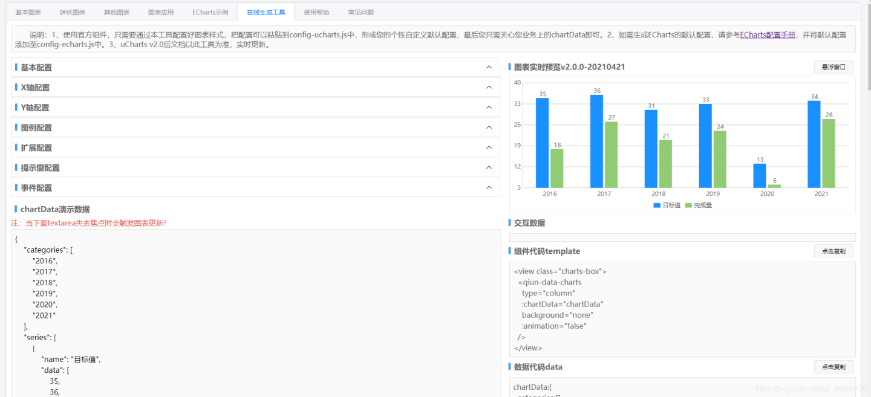Image resolution: width=871 pixels, height=397 pixels.
Task: Switch to the 图表应用 tab
Action: pos(161,11)
